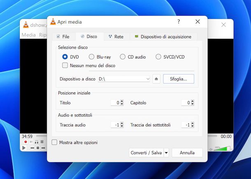Click the Traccia dei sottotitoli value field
251x179 pixels.
point(186,125)
